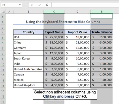Click the 'Canada' cell
The image size is (119, 104).
28,74
